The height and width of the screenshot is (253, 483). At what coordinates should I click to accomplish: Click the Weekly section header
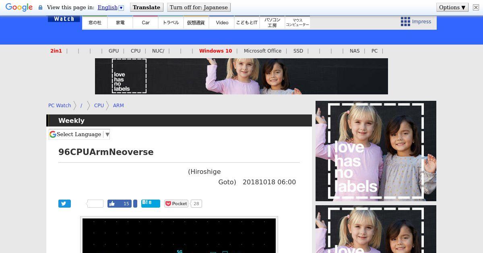[x=179, y=120]
